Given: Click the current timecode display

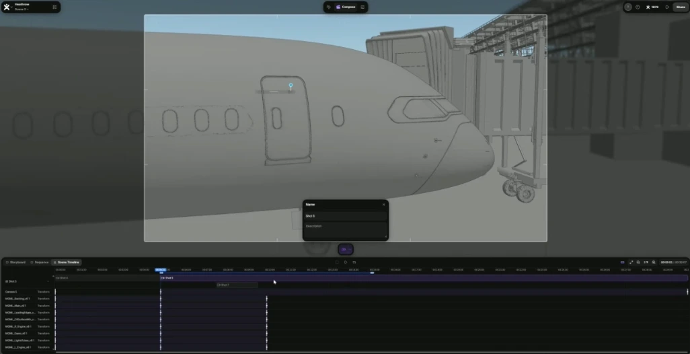Looking at the screenshot, I should tap(666, 262).
